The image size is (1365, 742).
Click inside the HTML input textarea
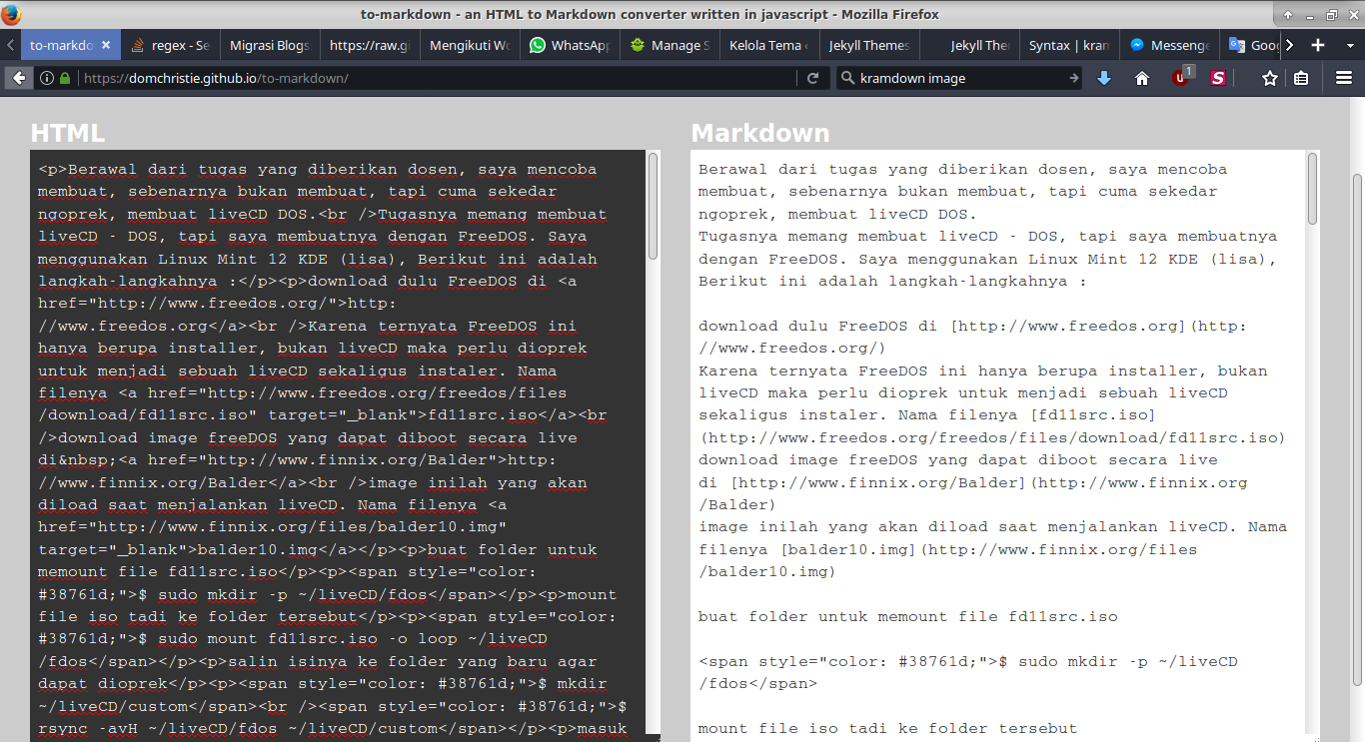coord(338,444)
